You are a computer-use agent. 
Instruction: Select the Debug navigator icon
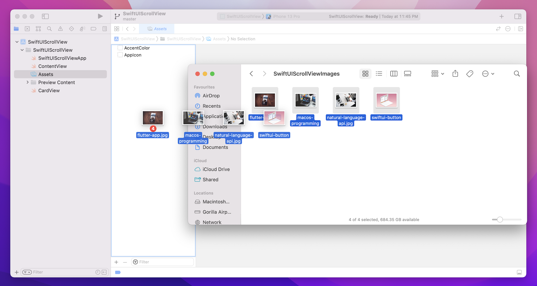pos(82,29)
